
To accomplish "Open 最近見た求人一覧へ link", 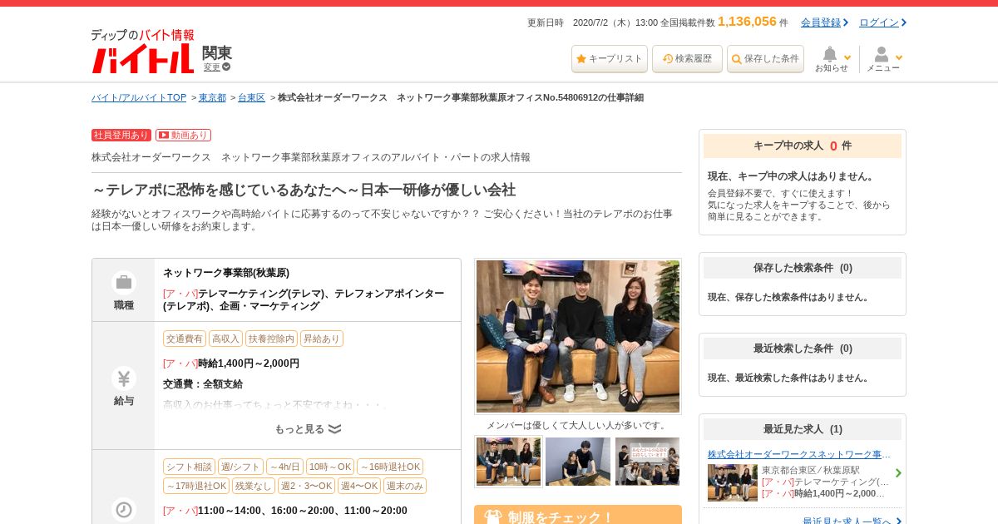I will (x=847, y=522).
